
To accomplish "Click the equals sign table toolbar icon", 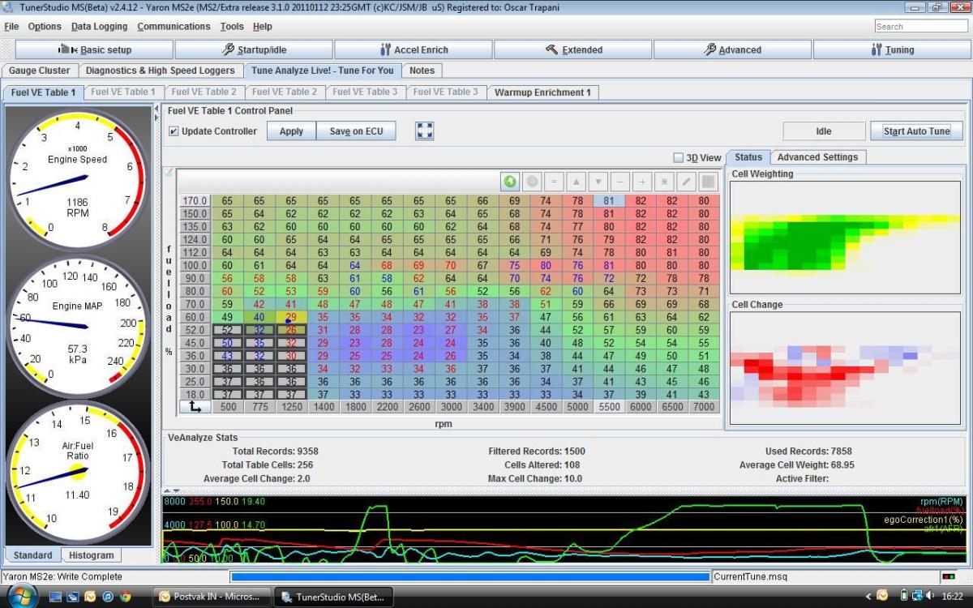I will (x=555, y=182).
